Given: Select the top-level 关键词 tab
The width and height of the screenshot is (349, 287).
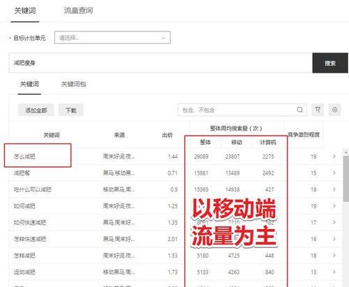Looking at the screenshot, I should pyautogui.click(x=25, y=10).
